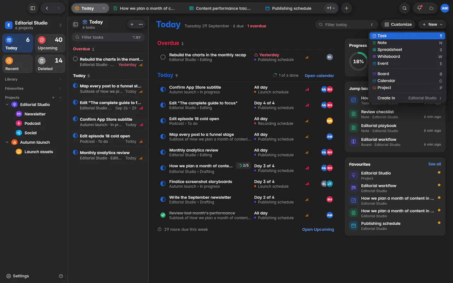Open the Upcoming 40 card

point(50,43)
